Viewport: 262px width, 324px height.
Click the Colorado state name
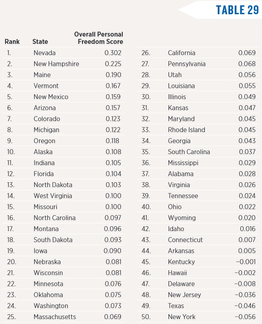(x=47, y=119)
